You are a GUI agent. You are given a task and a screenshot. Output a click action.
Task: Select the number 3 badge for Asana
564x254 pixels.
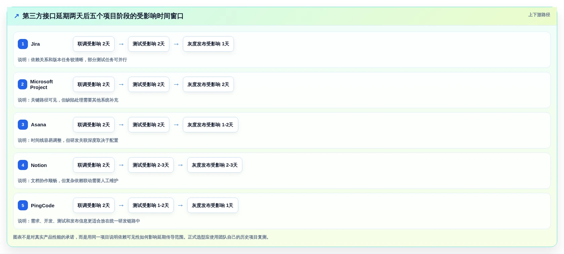(x=23, y=125)
